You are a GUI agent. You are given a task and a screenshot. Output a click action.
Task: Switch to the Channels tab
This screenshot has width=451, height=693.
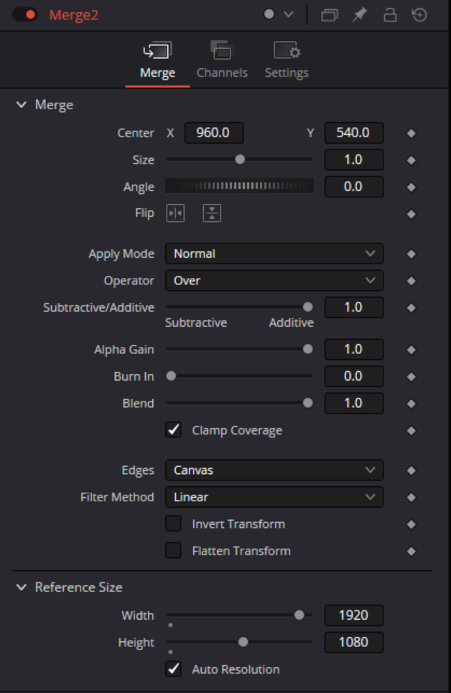coord(222,61)
